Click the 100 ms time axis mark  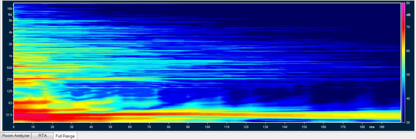point(207,127)
